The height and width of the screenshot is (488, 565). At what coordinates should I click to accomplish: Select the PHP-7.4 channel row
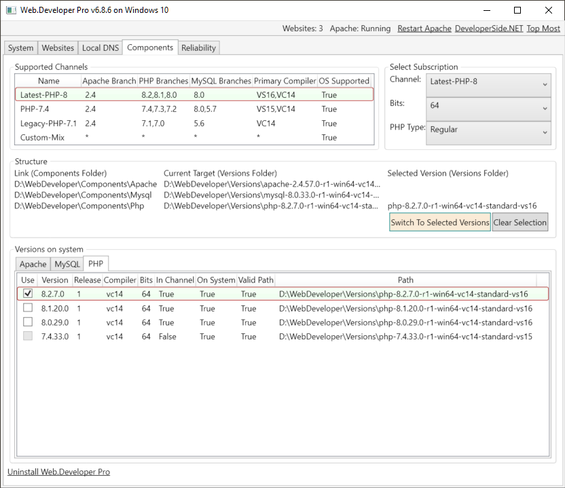(x=194, y=109)
